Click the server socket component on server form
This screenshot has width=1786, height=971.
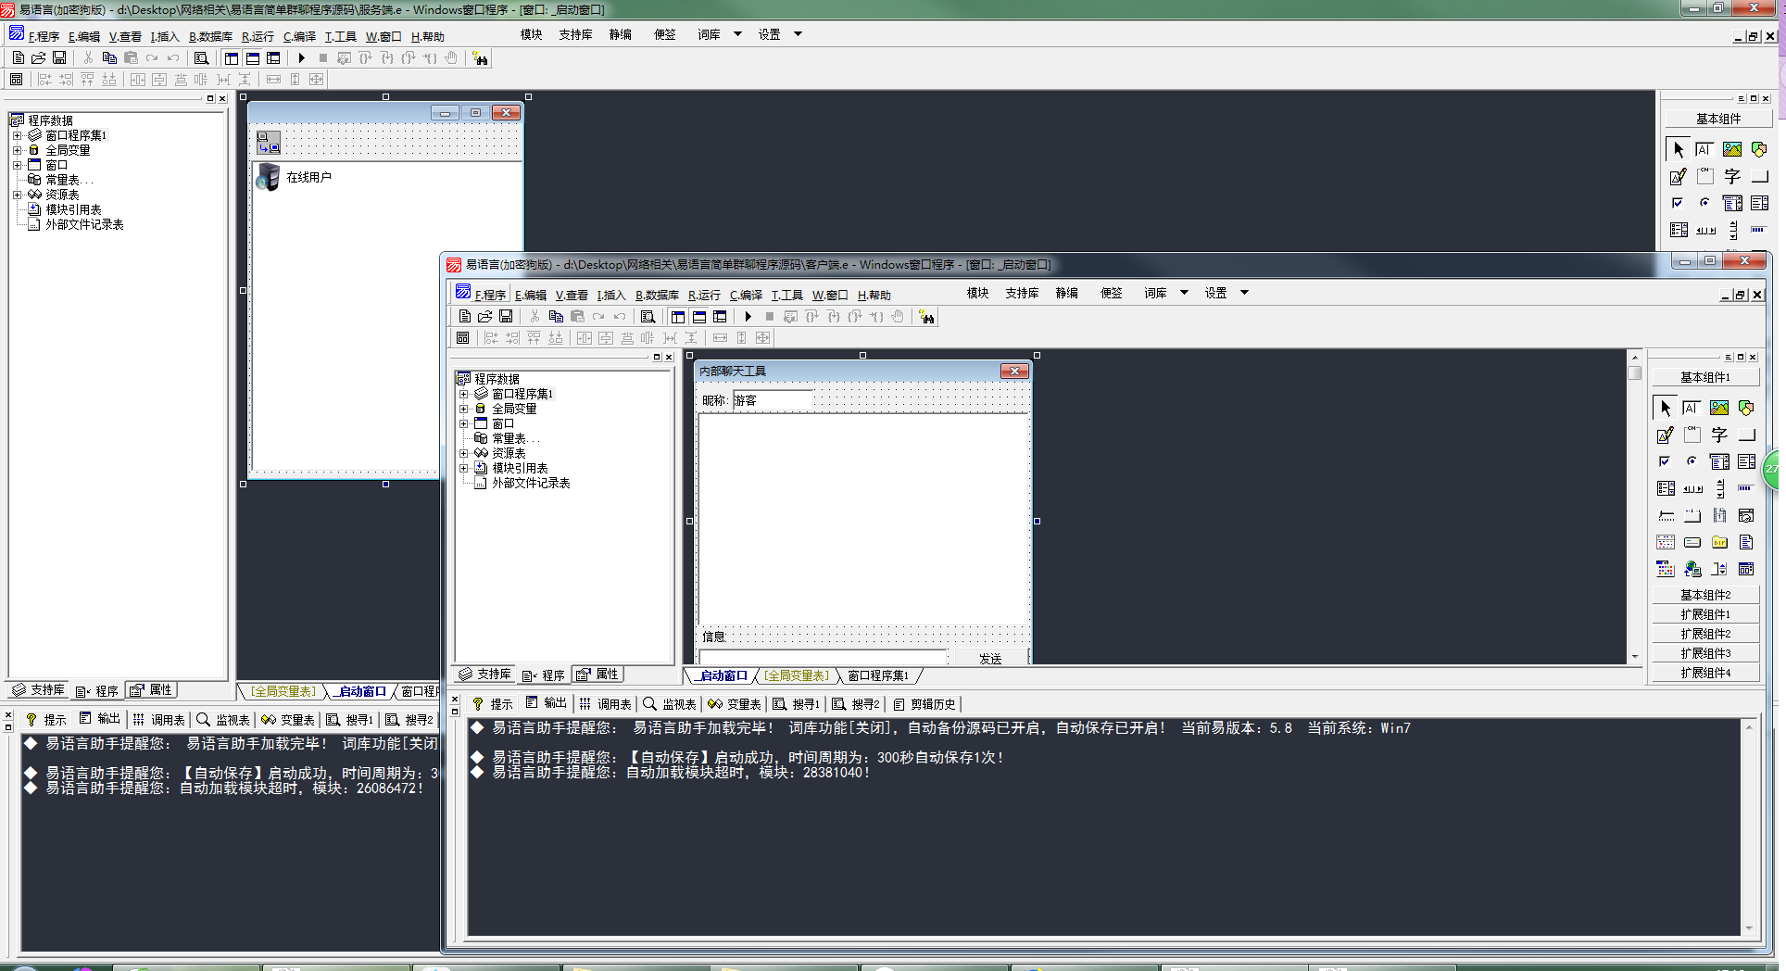pos(269,142)
